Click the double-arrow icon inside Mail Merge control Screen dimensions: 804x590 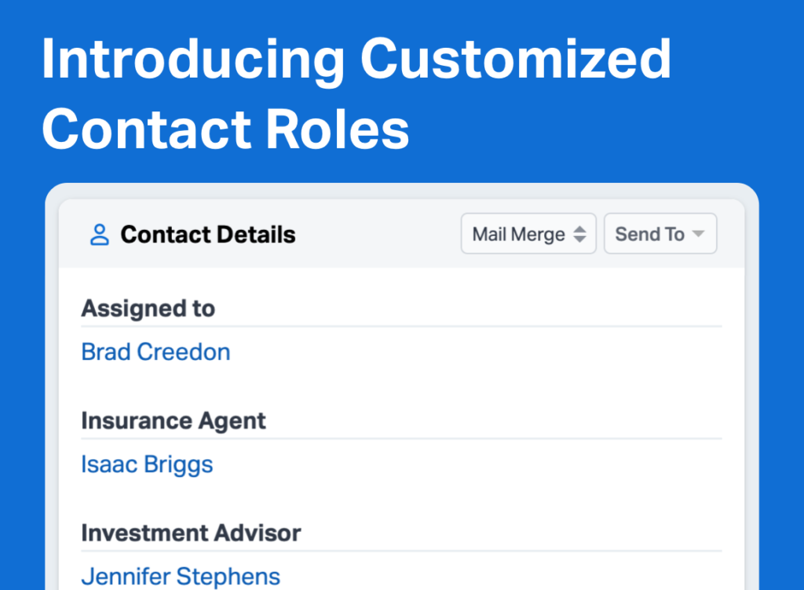pyautogui.click(x=581, y=233)
